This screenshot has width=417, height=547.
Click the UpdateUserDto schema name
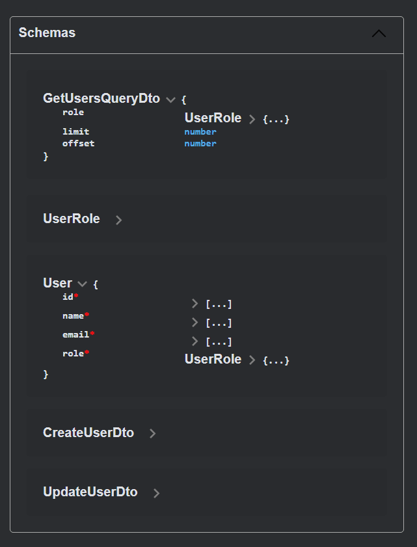coord(90,492)
